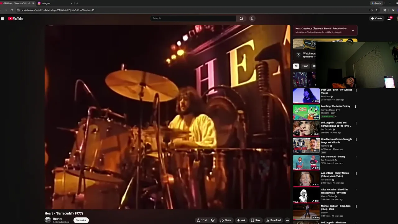The height and width of the screenshot is (224, 398).
Task: Open Rae Sremmurd Swang thumbnail
Action: [306, 162]
